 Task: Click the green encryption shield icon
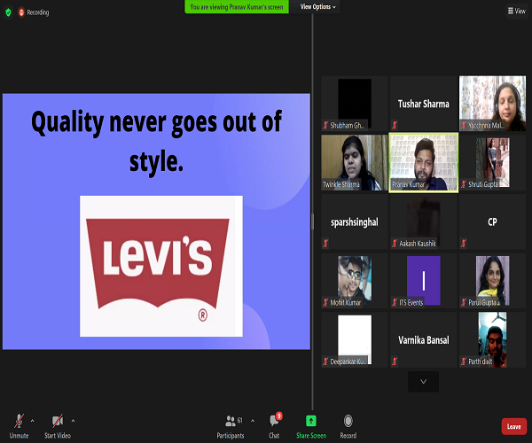tap(8, 12)
